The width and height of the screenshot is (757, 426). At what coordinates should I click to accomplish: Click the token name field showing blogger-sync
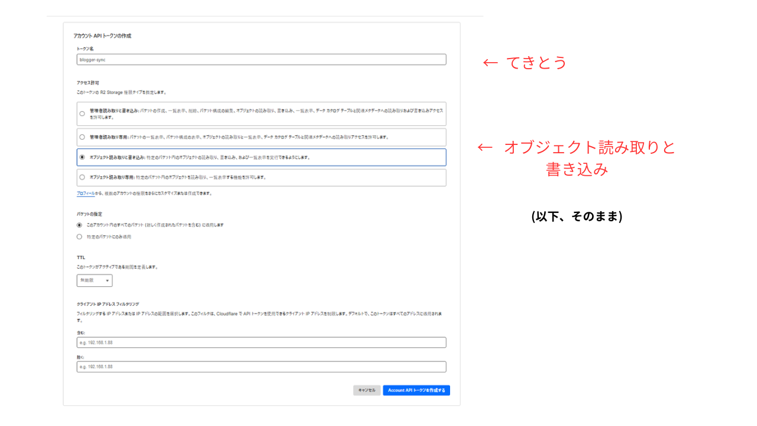[x=260, y=59]
